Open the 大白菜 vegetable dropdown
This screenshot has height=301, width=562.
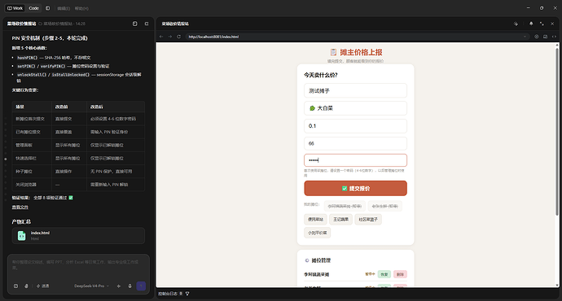(356, 108)
